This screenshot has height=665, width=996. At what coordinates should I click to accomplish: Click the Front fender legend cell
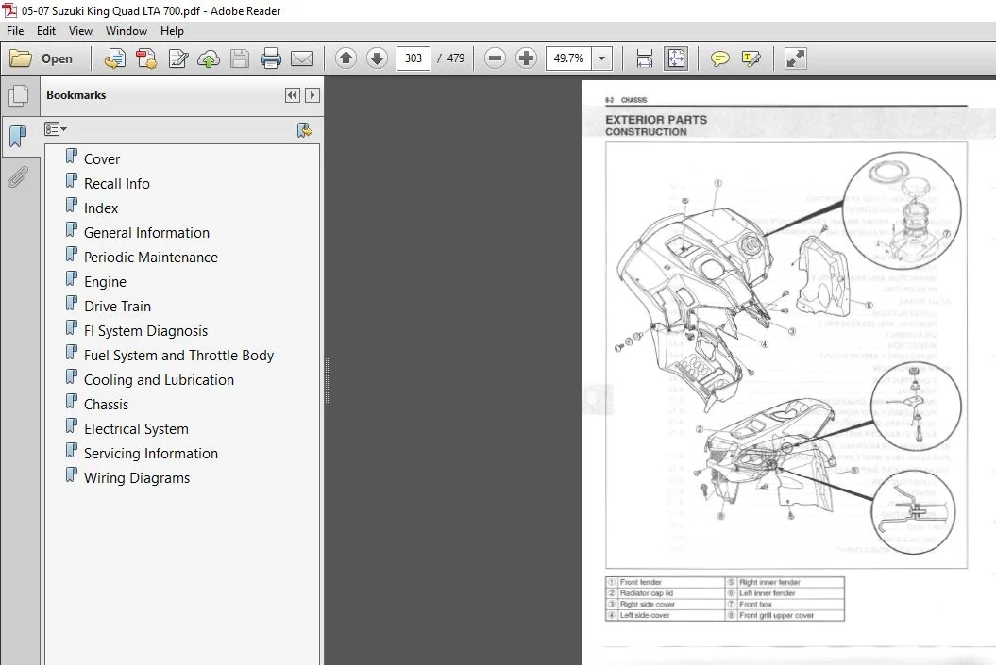(665, 582)
